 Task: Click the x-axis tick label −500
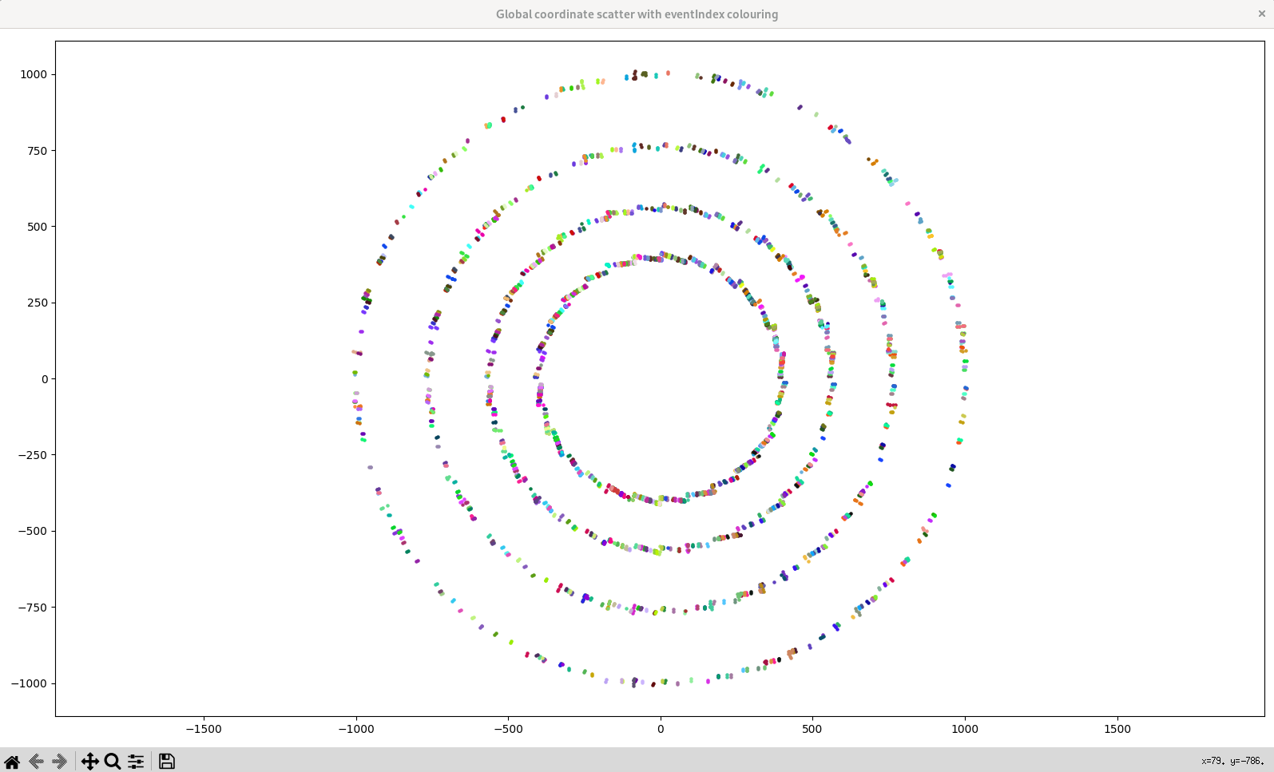tap(508, 729)
